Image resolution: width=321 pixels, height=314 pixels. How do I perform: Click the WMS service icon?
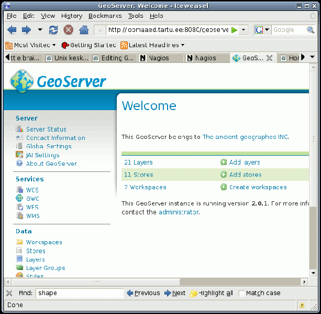tap(20, 215)
